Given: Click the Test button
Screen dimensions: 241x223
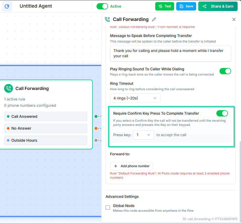Looking at the screenshot, I should [x=164, y=6].
